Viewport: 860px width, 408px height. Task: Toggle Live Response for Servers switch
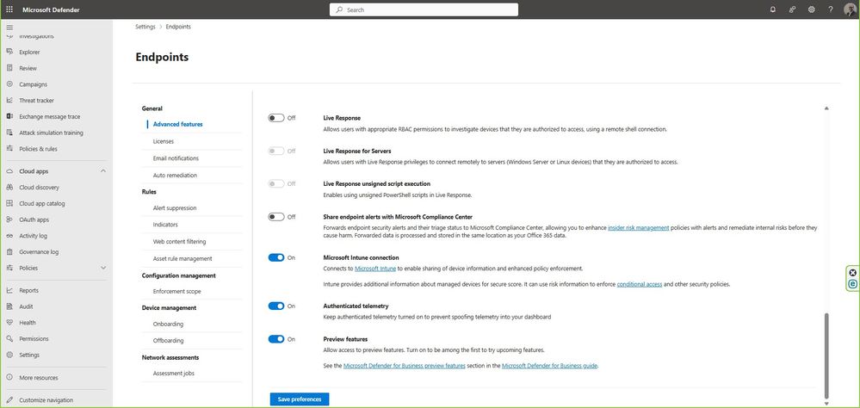(275, 151)
